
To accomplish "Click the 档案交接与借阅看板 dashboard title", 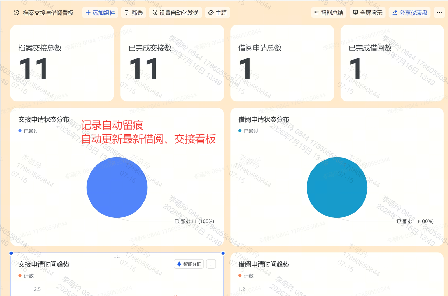I will point(48,13).
